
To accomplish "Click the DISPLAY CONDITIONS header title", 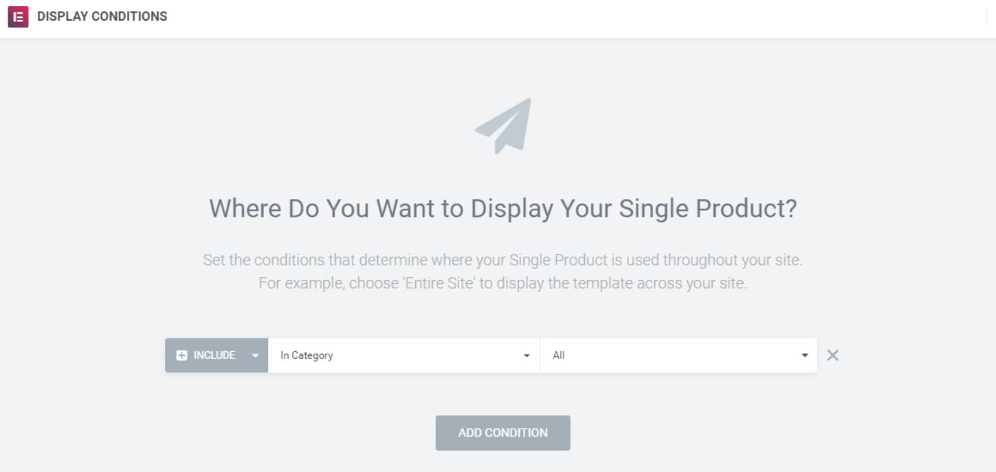I will (x=102, y=16).
